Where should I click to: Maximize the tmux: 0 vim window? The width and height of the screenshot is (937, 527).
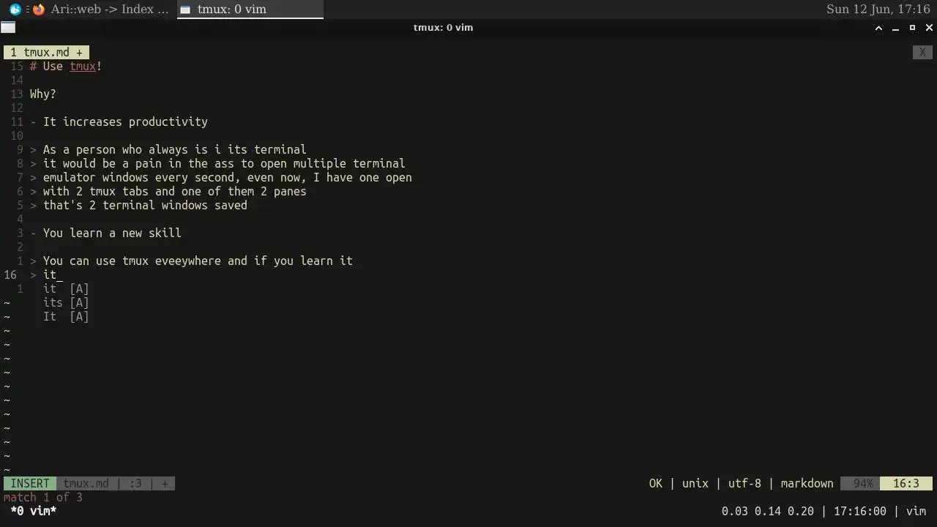coord(912,28)
